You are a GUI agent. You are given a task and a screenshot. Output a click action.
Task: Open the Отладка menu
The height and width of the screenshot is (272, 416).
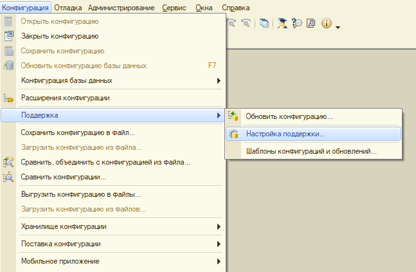(69, 7)
